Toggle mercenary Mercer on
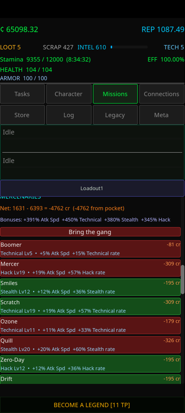This screenshot has width=185, height=413. pyautogui.click(x=90, y=268)
